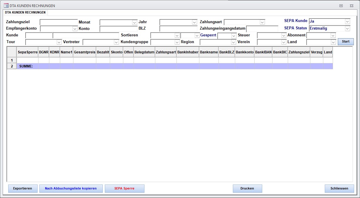The width and height of the screenshot is (360, 198).
Task: Expand the SEPA Status dropdown
Action: pyautogui.click(x=347, y=28)
